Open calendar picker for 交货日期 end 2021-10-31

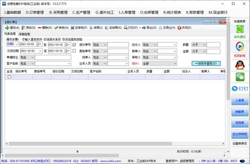[x=67, y=51]
